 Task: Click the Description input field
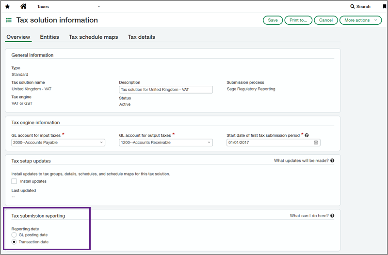(x=166, y=90)
